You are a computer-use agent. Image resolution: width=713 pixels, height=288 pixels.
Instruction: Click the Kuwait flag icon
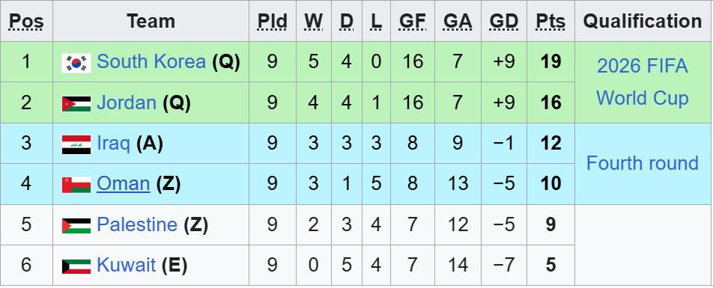click(x=76, y=266)
